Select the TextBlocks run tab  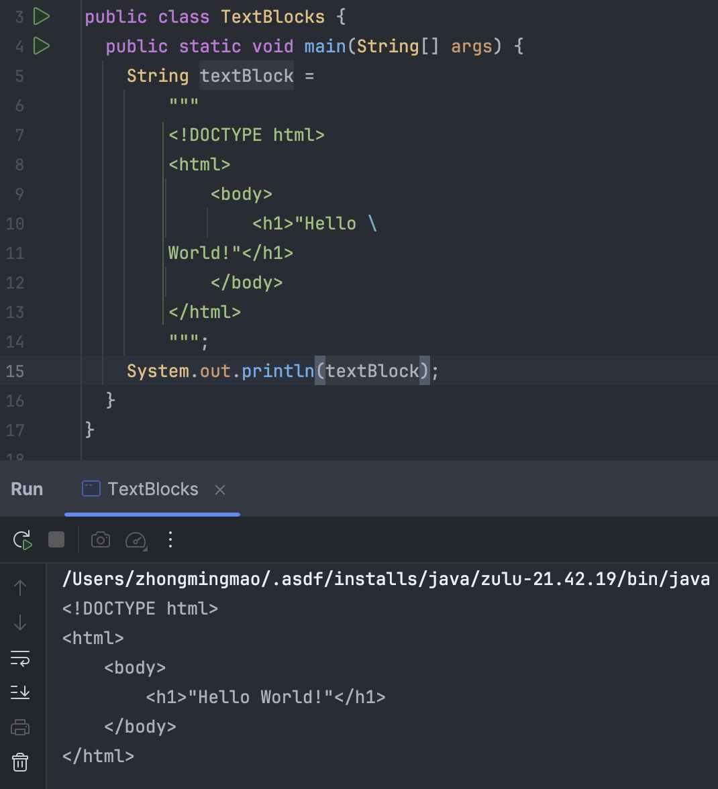point(152,490)
